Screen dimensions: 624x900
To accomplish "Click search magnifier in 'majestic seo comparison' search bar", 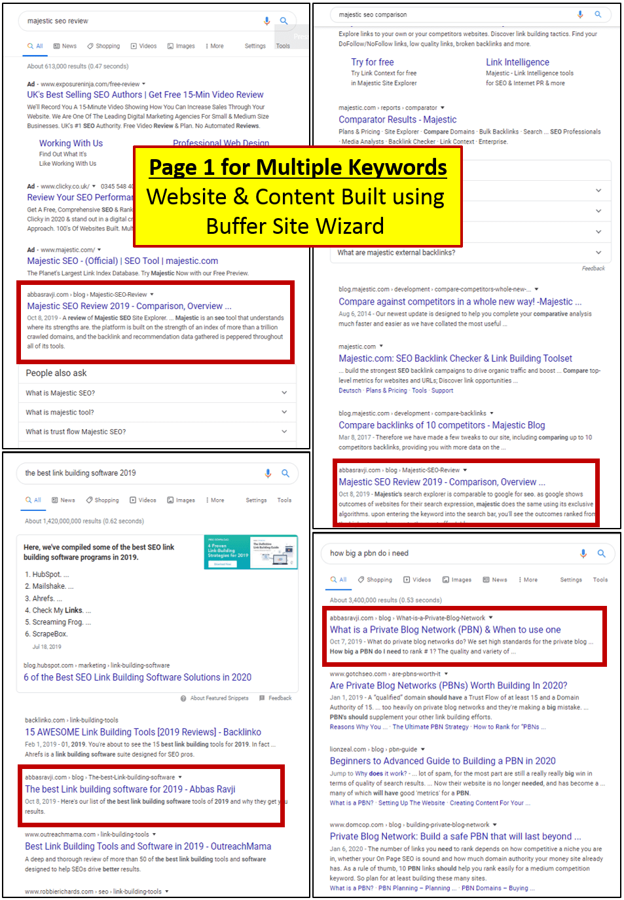I will pyautogui.click(x=598, y=14).
